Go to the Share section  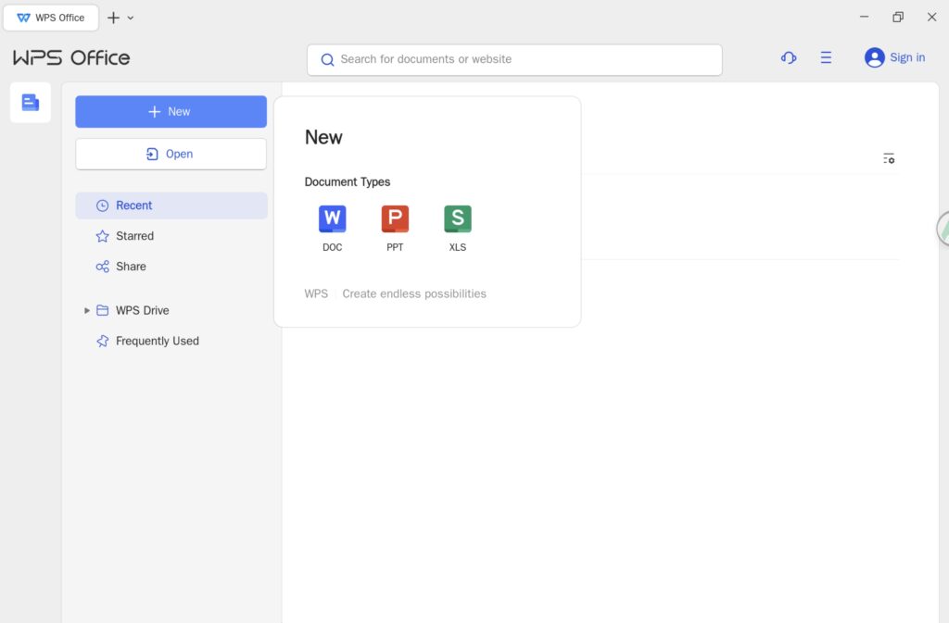tap(171, 267)
